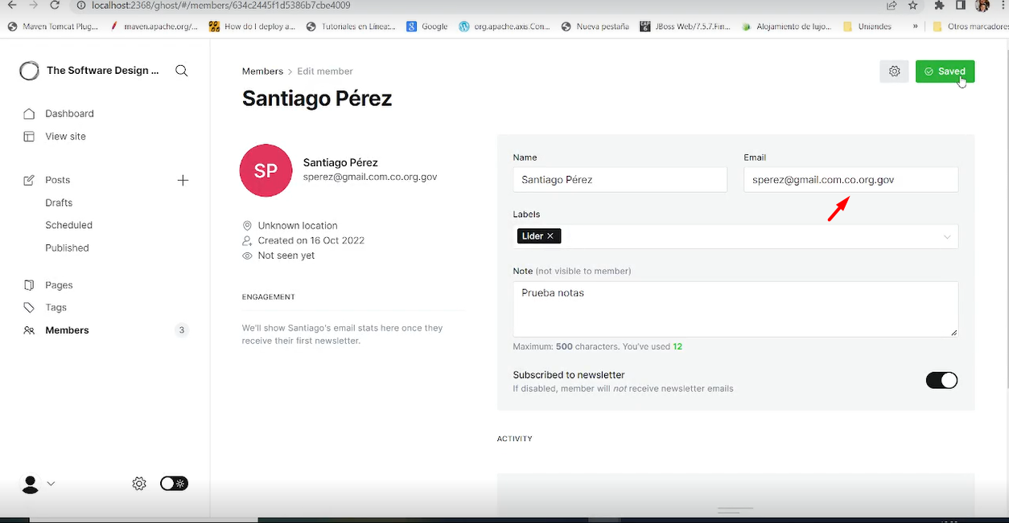Toggle dark mode at the sidebar bottom

[x=174, y=484]
